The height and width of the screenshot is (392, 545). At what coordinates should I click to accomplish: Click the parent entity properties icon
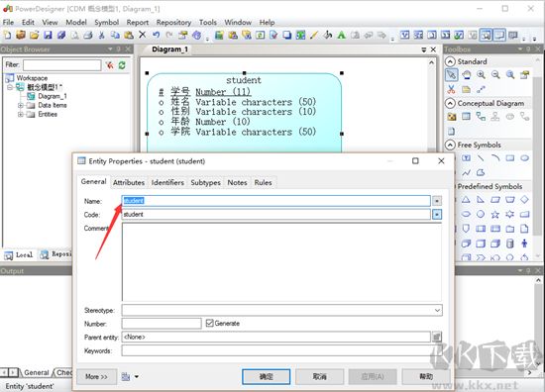437,337
